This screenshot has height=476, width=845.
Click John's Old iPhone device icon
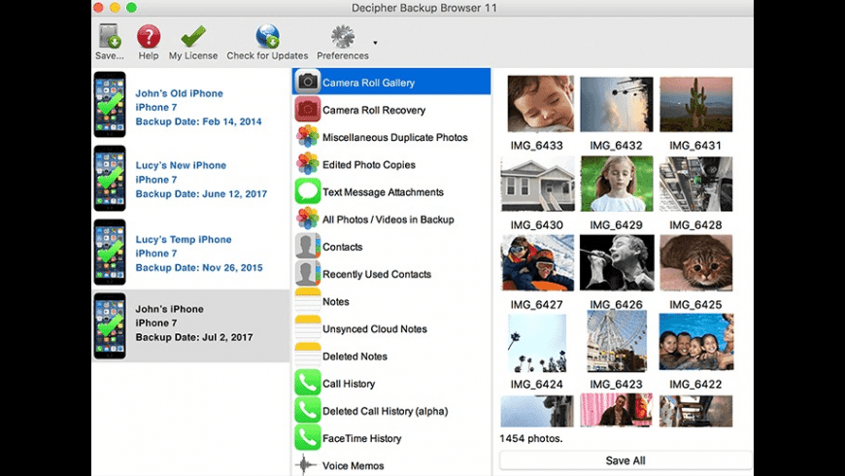110,105
